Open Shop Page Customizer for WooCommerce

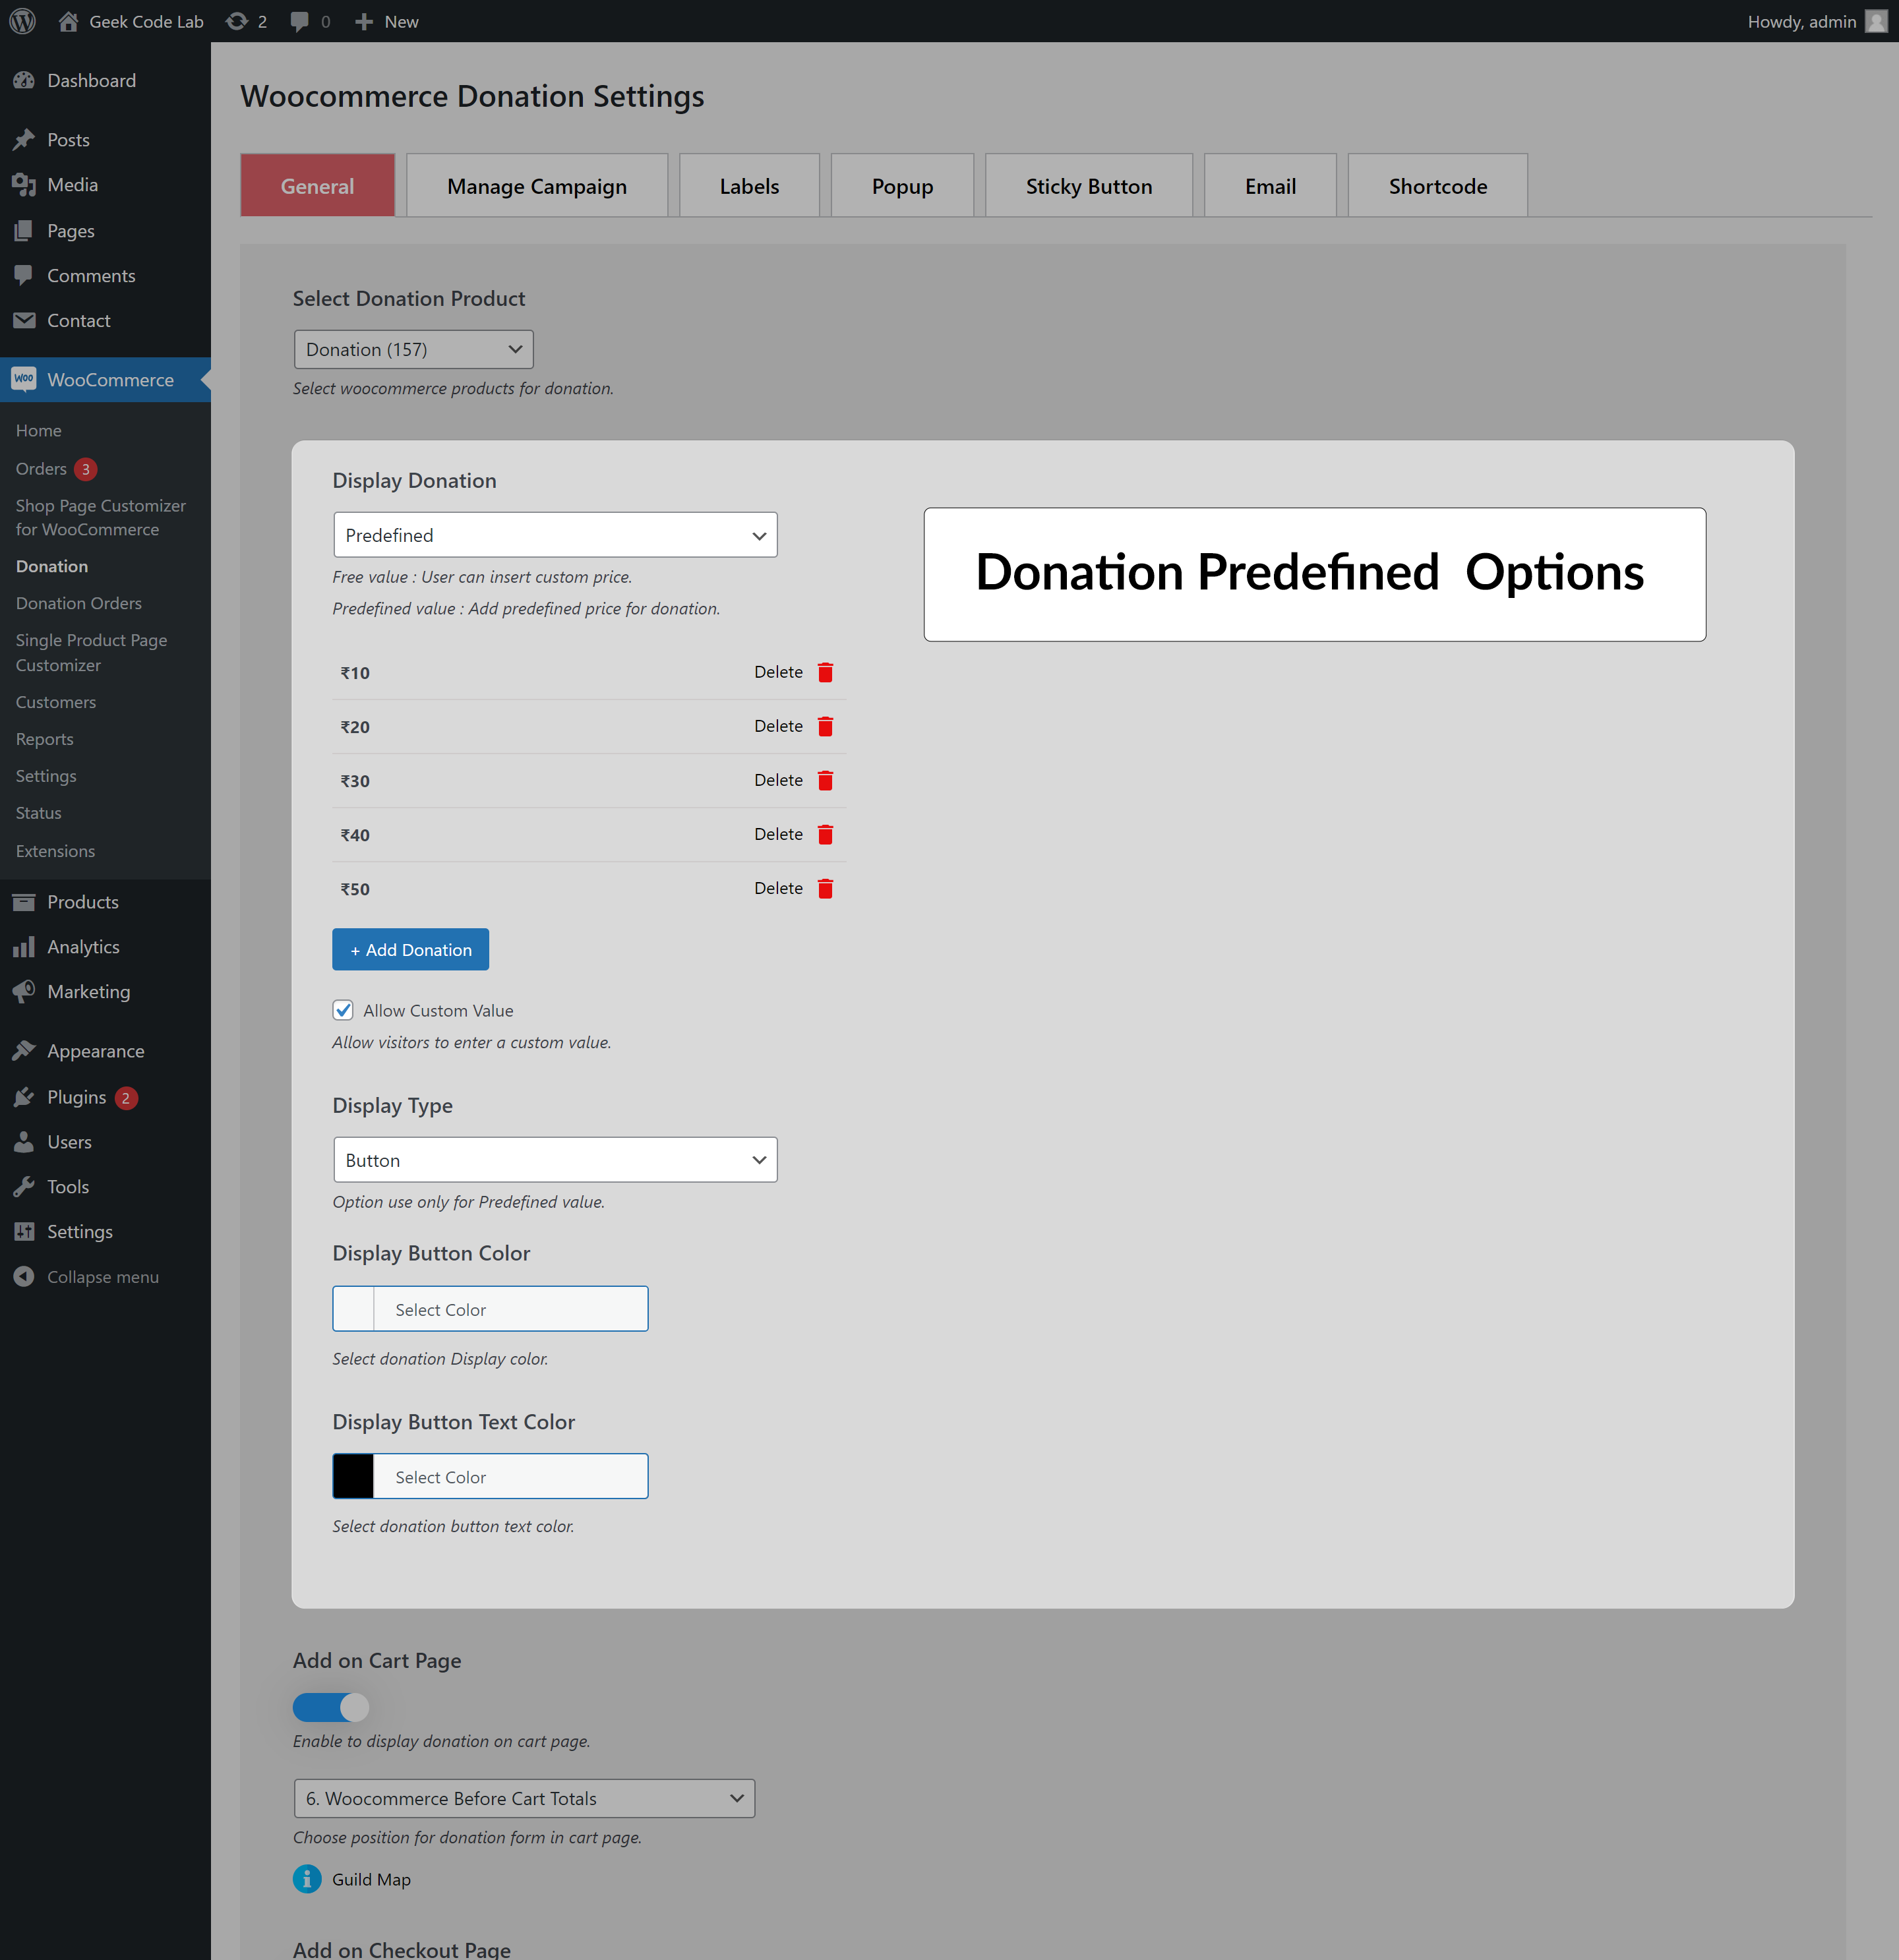101,517
